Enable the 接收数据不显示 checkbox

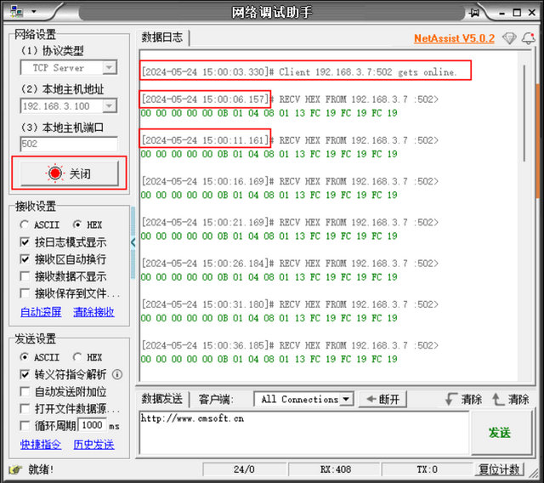25,276
